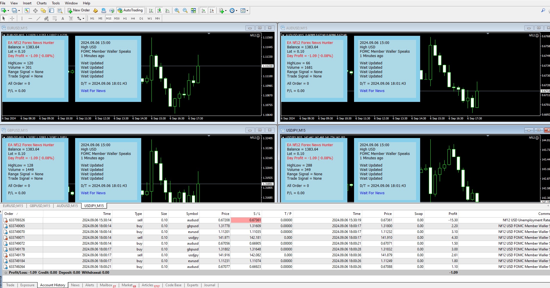Open the Journal tab in Terminal
Viewport: 550px width, 288px height.
pos(210,285)
